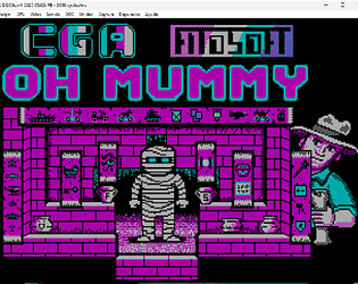Minimize the DOSBox-X window
Image resolution: width=358 pixels, height=284 pixels.
click(x=326, y=5)
